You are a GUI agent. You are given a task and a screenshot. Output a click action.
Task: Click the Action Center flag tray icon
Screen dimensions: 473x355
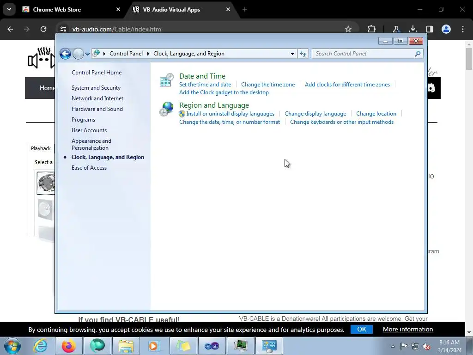[x=404, y=346]
